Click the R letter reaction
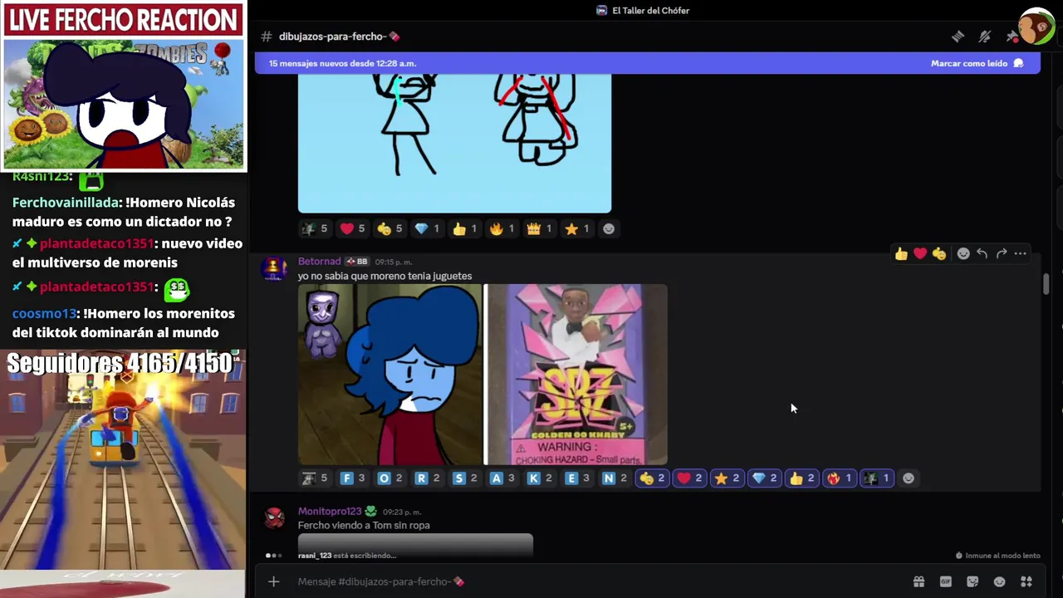Image resolution: width=1063 pixels, height=598 pixels. 427,478
